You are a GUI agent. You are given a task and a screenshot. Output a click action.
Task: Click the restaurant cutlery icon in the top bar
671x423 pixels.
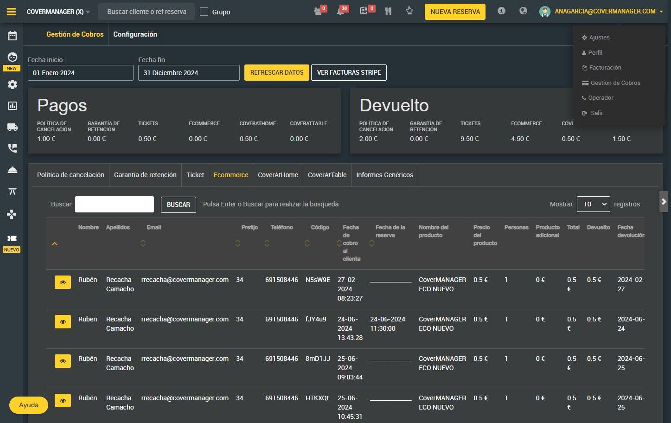(x=388, y=11)
